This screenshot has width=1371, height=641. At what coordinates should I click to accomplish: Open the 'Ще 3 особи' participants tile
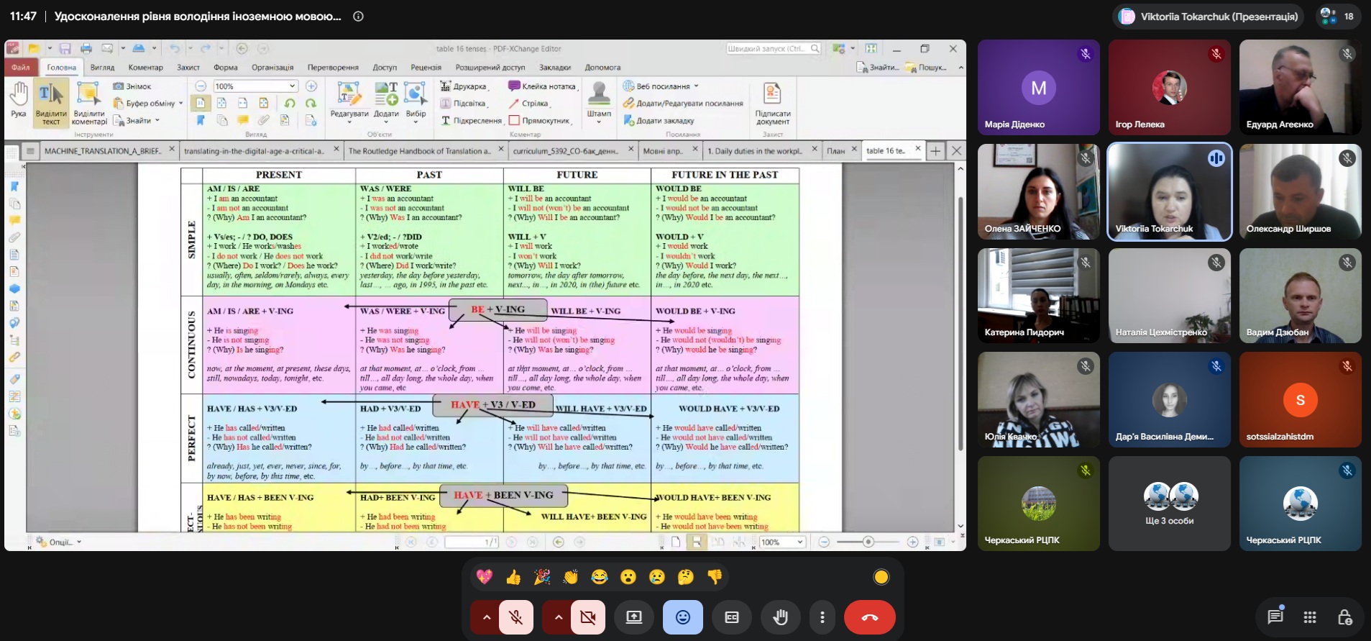coord(1170,504)
